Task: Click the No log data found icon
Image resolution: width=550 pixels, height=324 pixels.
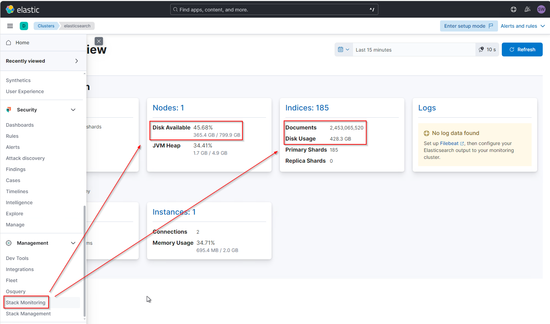Action: 427,133
